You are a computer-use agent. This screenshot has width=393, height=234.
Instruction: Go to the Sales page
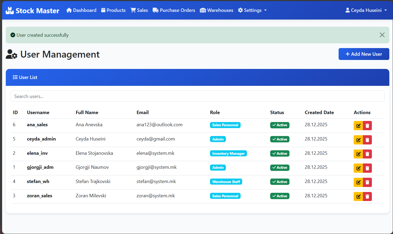click(139, 10)
